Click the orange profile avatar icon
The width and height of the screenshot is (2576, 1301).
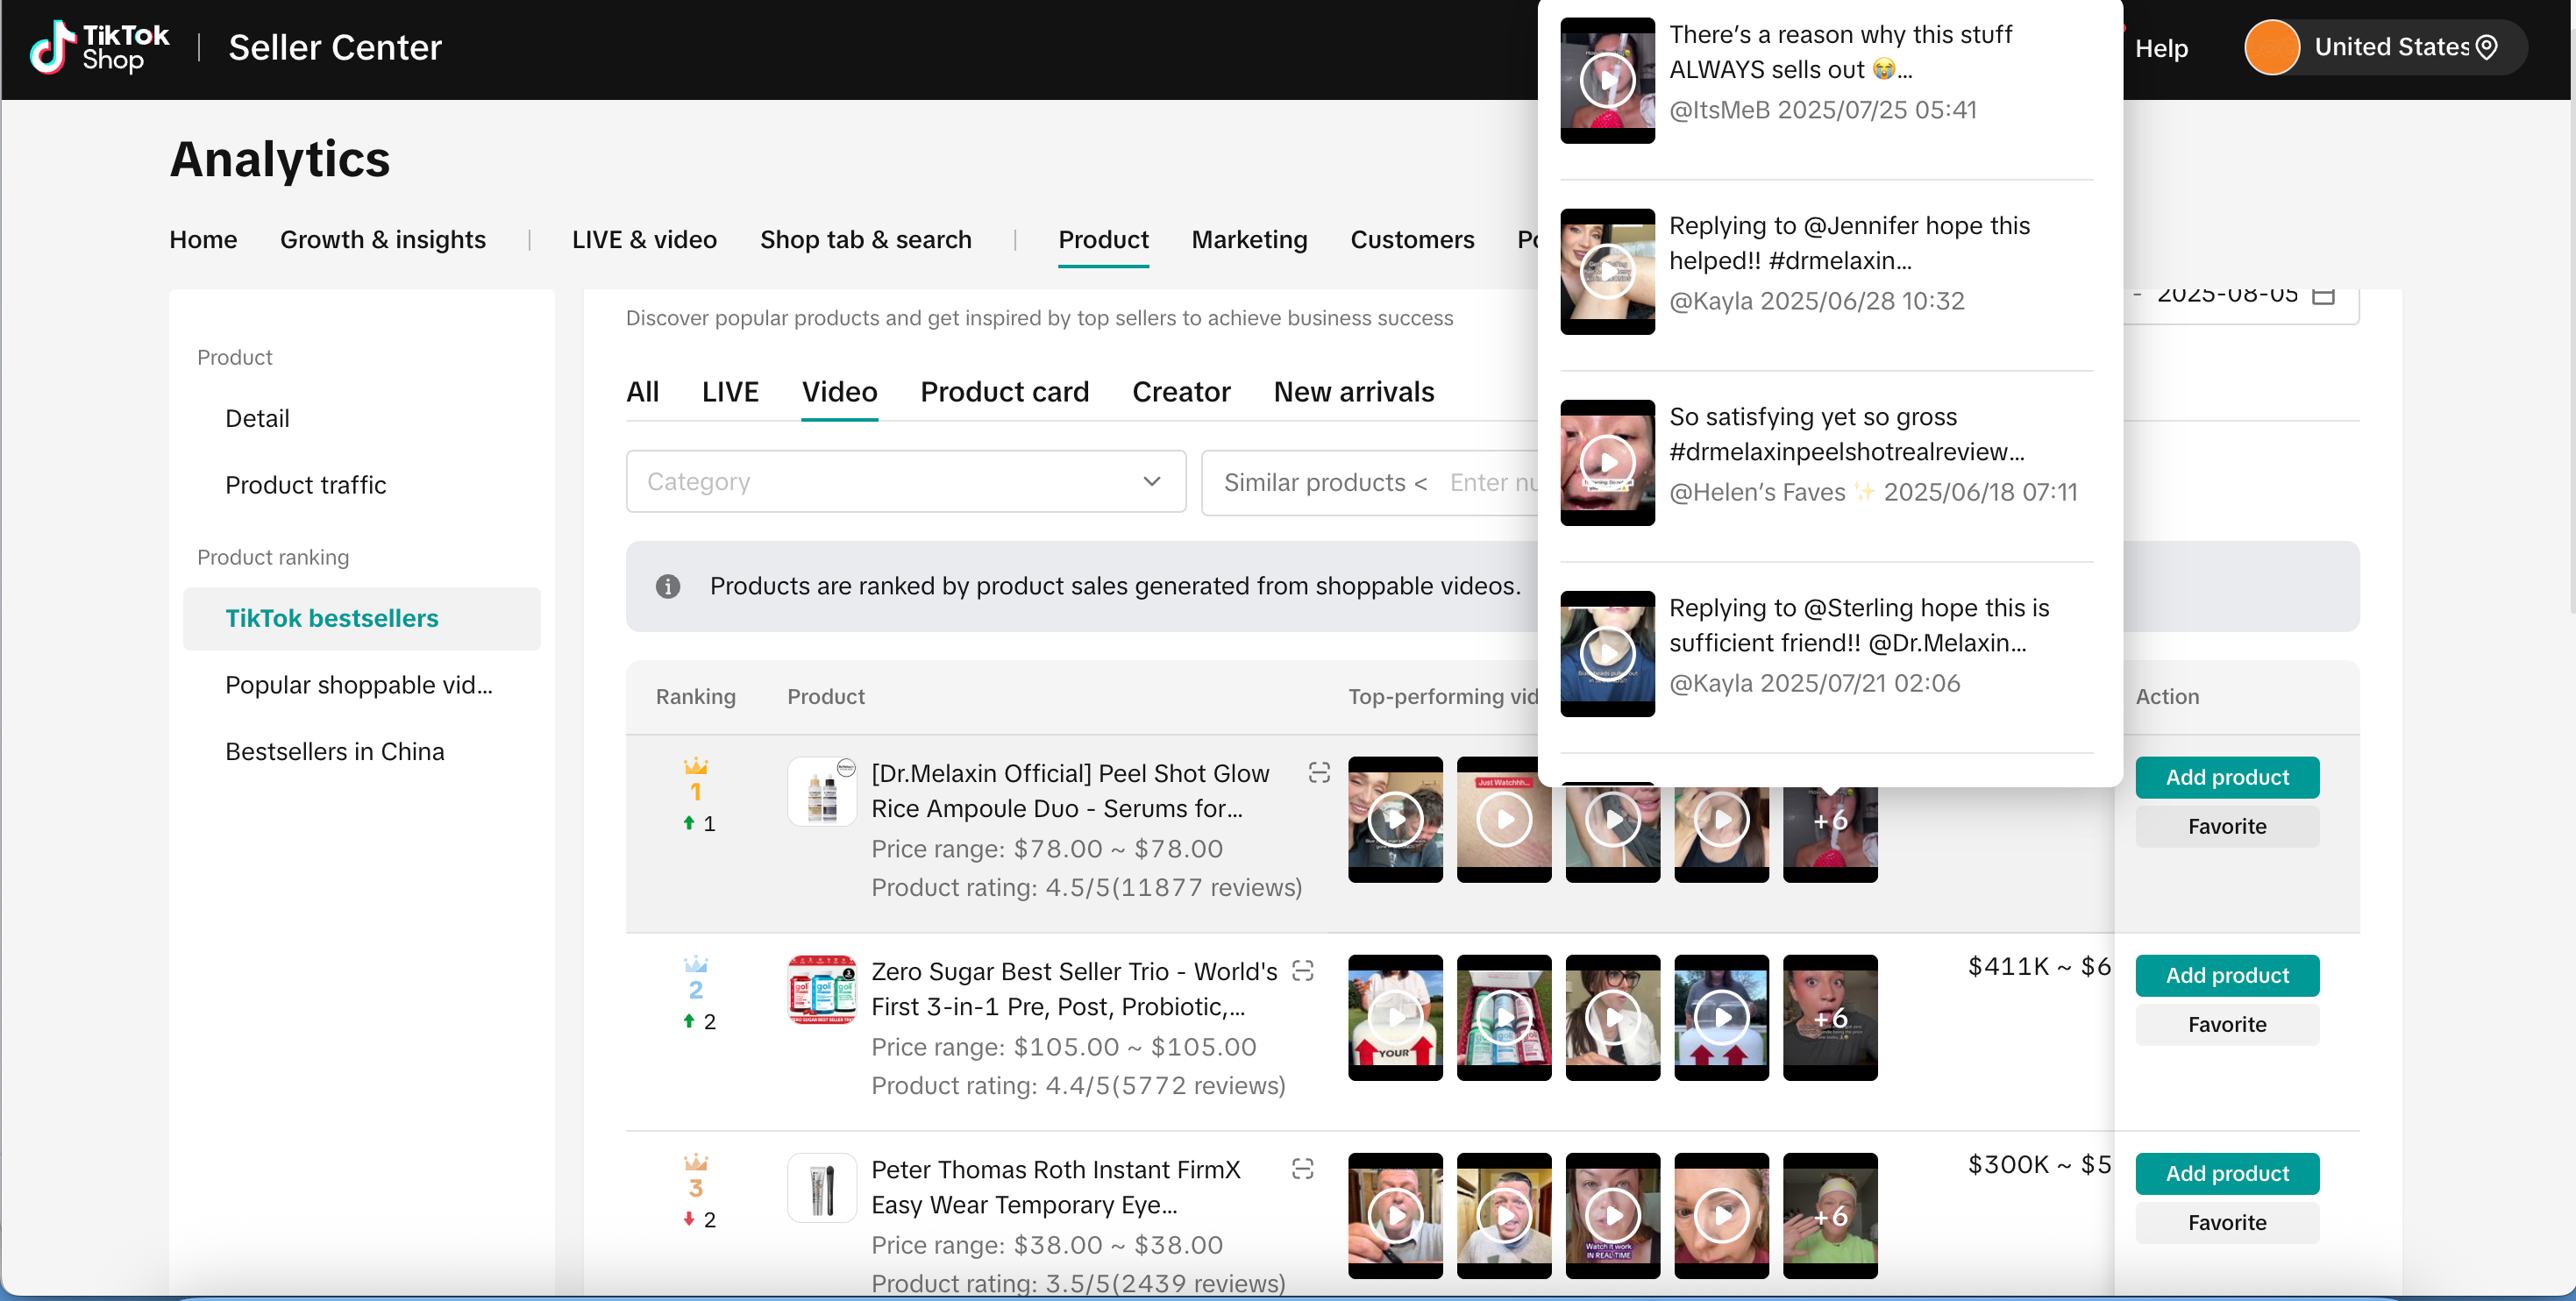2271,48
